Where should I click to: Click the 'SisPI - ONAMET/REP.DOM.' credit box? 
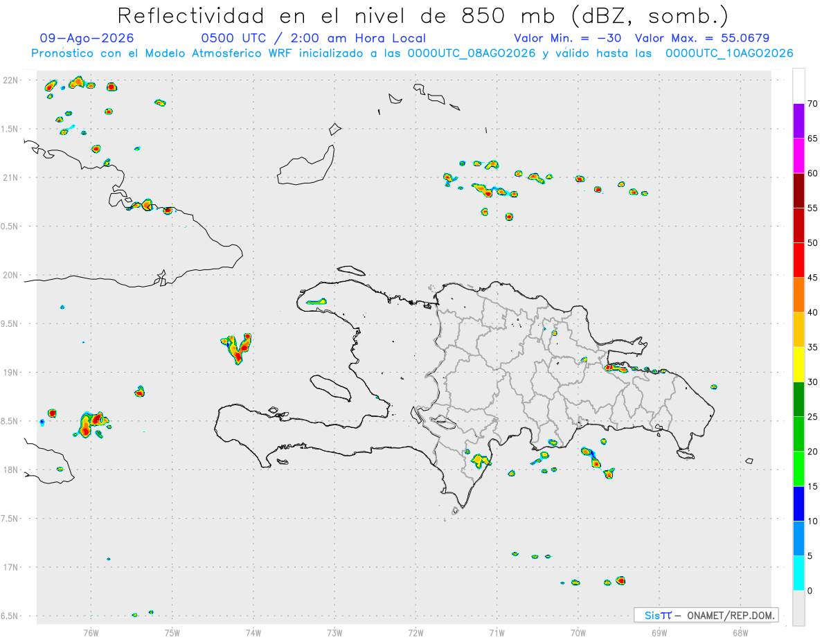pyautogui.click(x=706, y=615)
